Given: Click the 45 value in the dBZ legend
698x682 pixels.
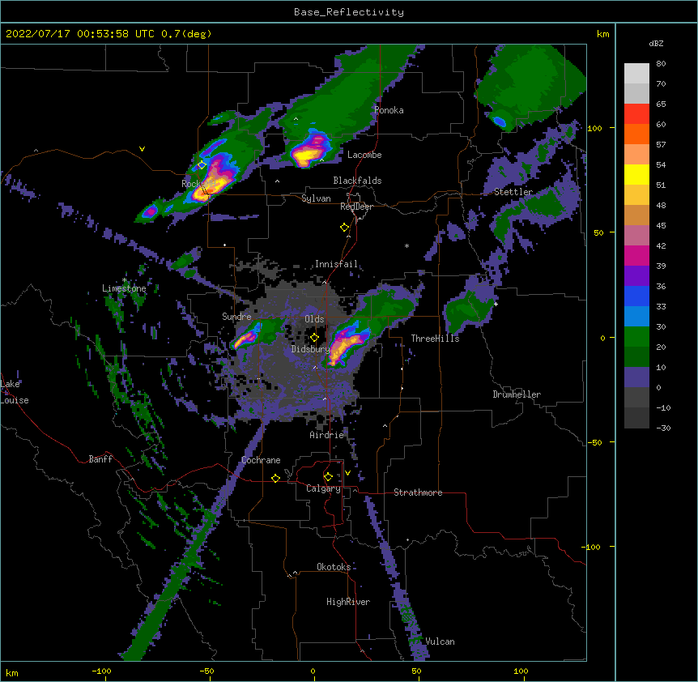Looking at the screenshot, I should (x=661, y=226).
